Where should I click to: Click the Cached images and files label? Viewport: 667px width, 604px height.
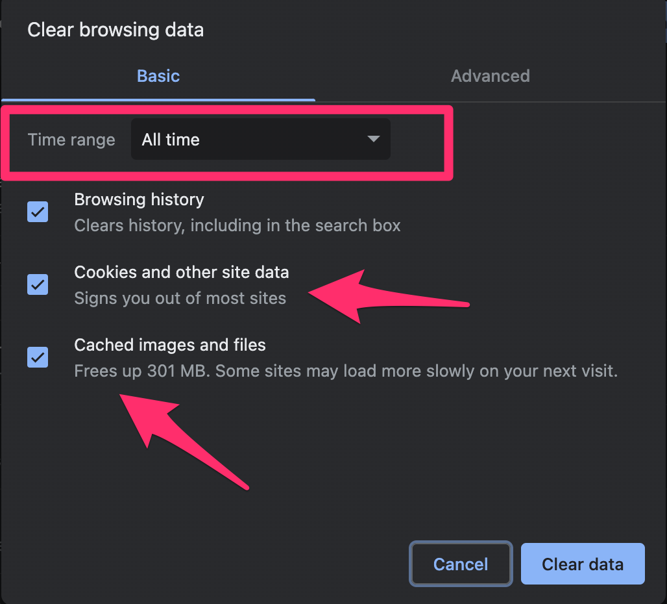coord(170,345)
